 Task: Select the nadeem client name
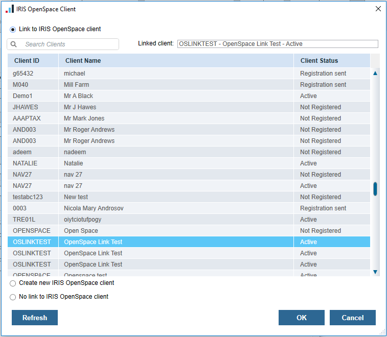75,152
